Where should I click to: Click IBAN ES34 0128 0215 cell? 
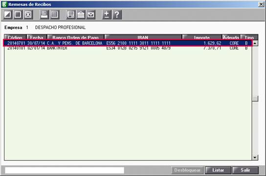pyautogui.click(x=138, y=48)
